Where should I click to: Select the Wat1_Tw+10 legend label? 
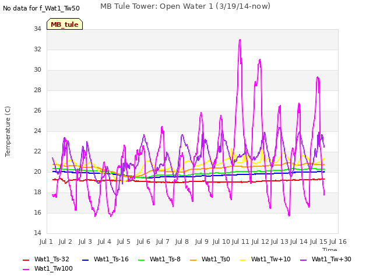click(271, 259)
